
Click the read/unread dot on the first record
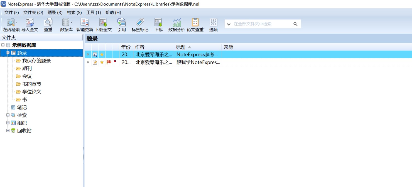[x=88, y=54]
